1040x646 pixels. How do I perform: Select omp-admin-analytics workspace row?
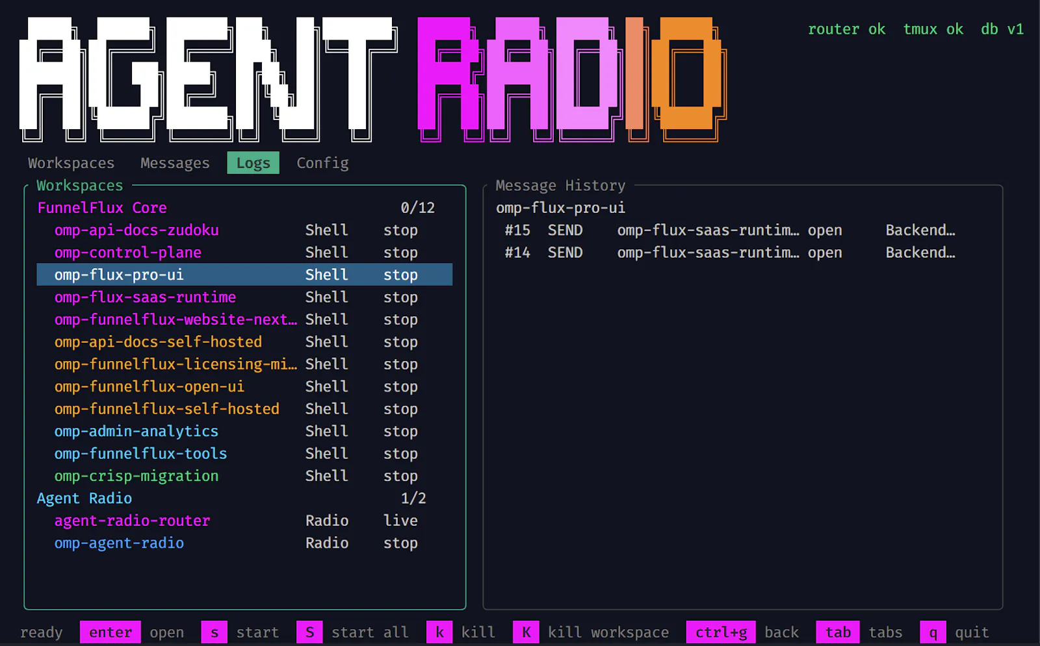point(244,431)
